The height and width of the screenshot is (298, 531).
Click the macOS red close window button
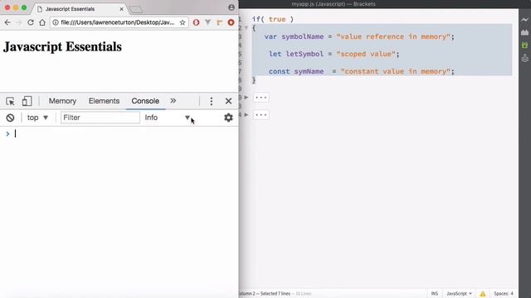click(x=7, y=7)
